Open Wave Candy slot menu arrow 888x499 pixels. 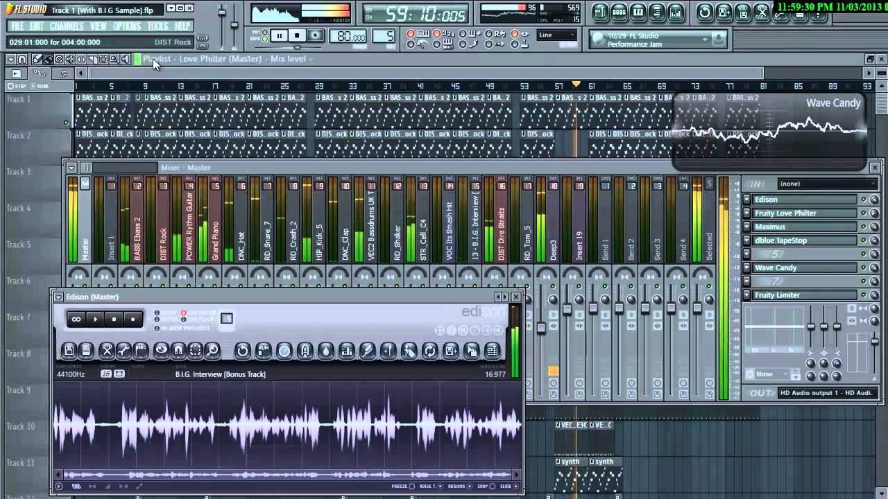tap(746, 268)
